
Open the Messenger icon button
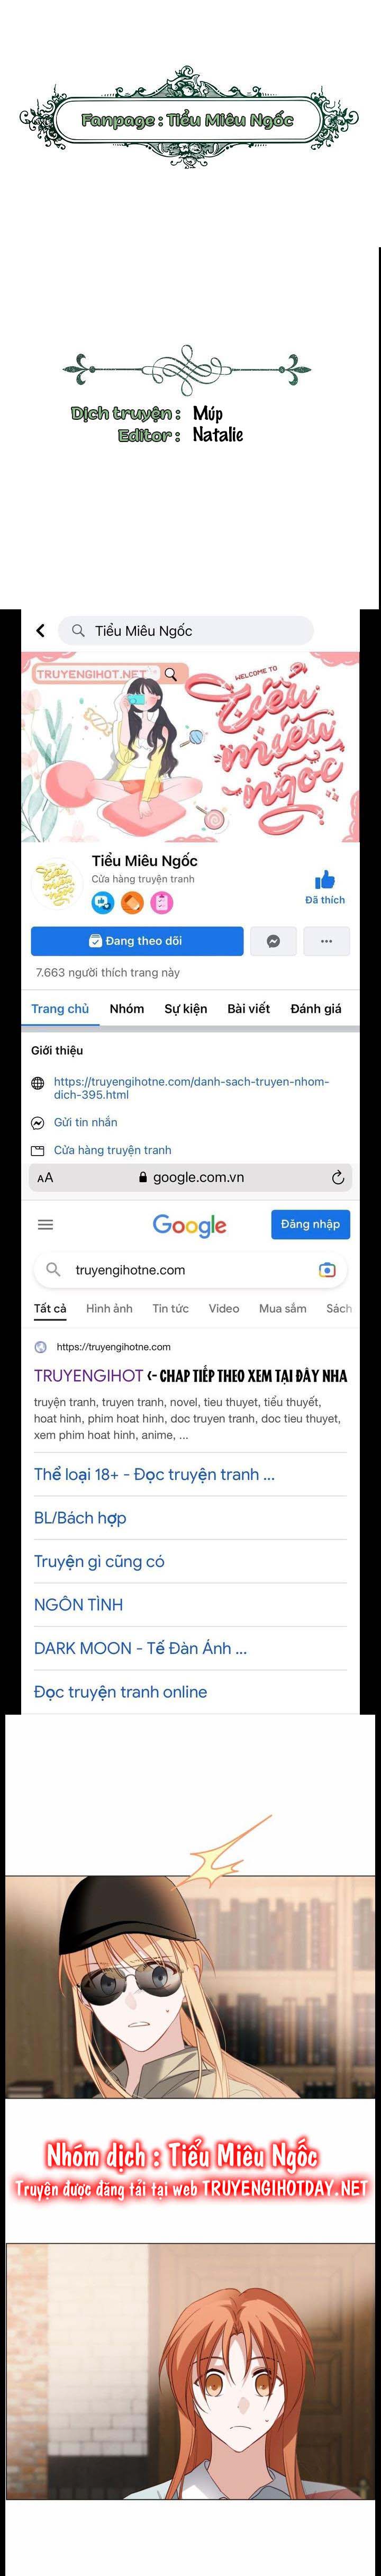point(272,941)
